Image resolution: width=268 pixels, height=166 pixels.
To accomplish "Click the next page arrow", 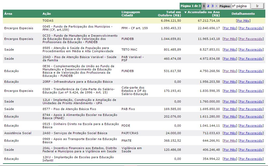I will [216, 6].
